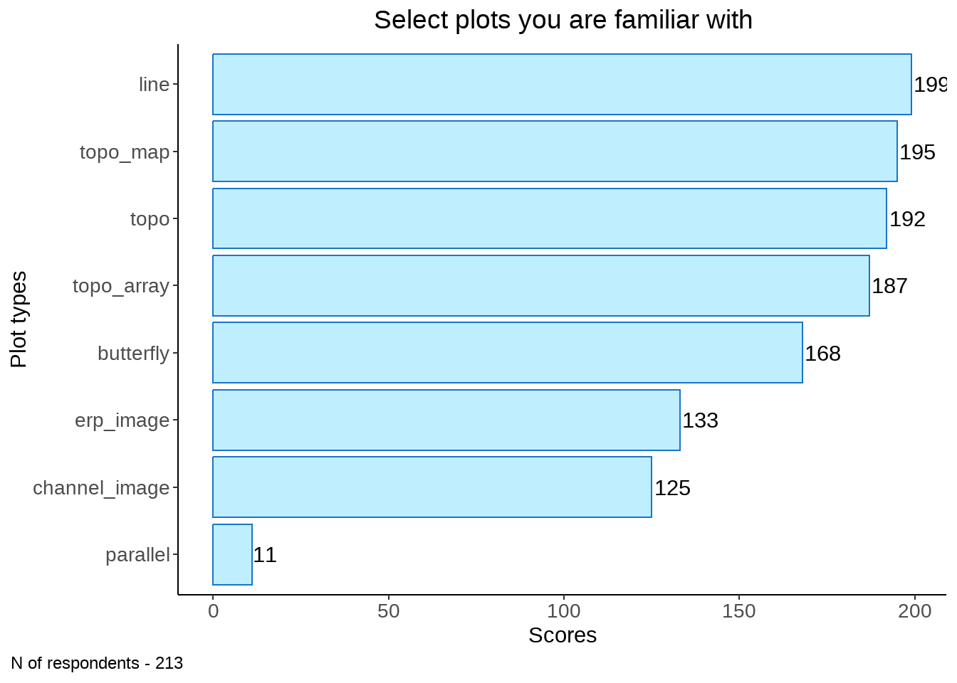Click the value label 125
This screenshot has width=957, height=683.
tap(673, 488)
